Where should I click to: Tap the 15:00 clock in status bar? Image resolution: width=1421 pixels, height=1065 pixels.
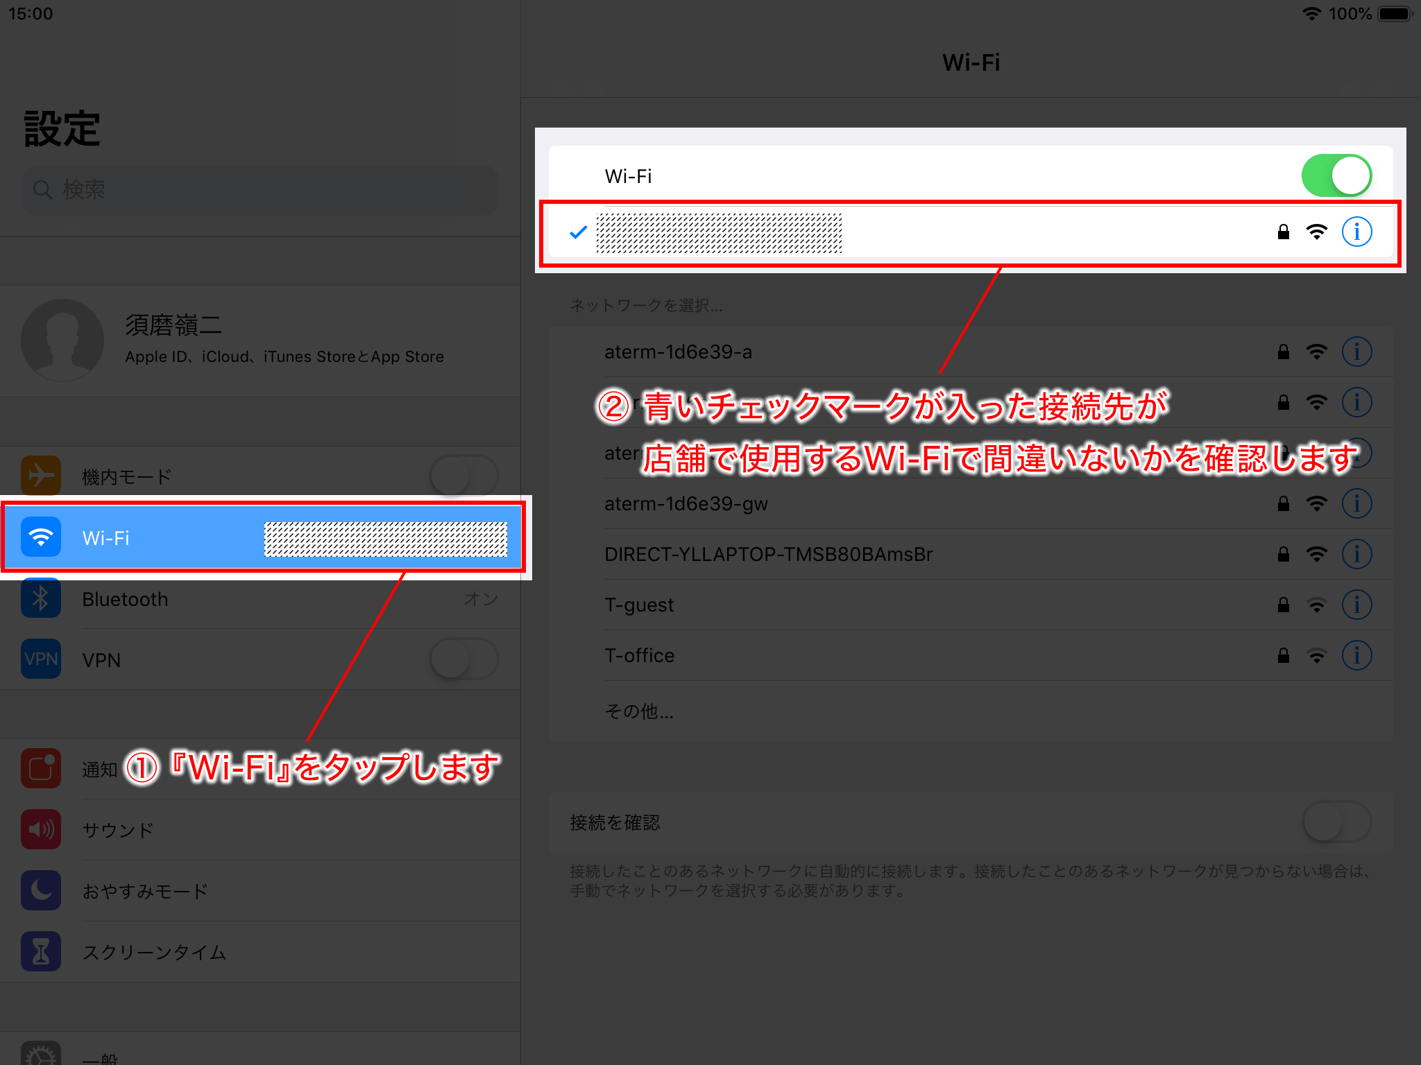click(31, 14)
